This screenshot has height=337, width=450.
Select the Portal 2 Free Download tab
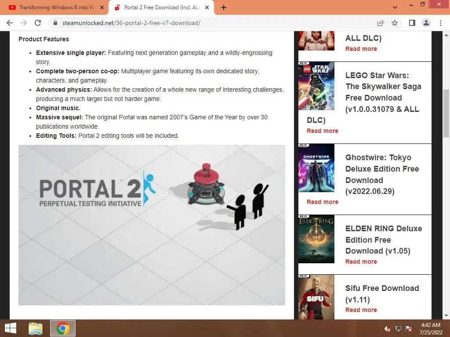click(161, 7)
